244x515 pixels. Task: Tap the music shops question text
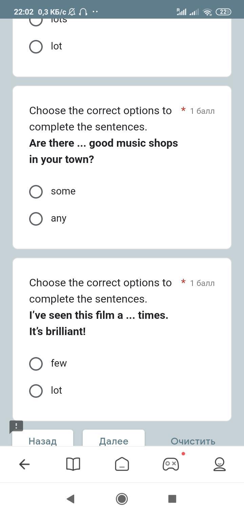tap(103, 151)
